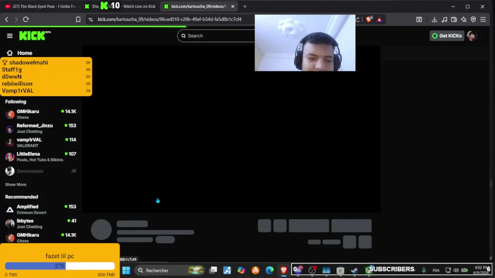This screenshot has height=278, width=495.
Task: Open offline Demonstein channel
Action: 41,171
